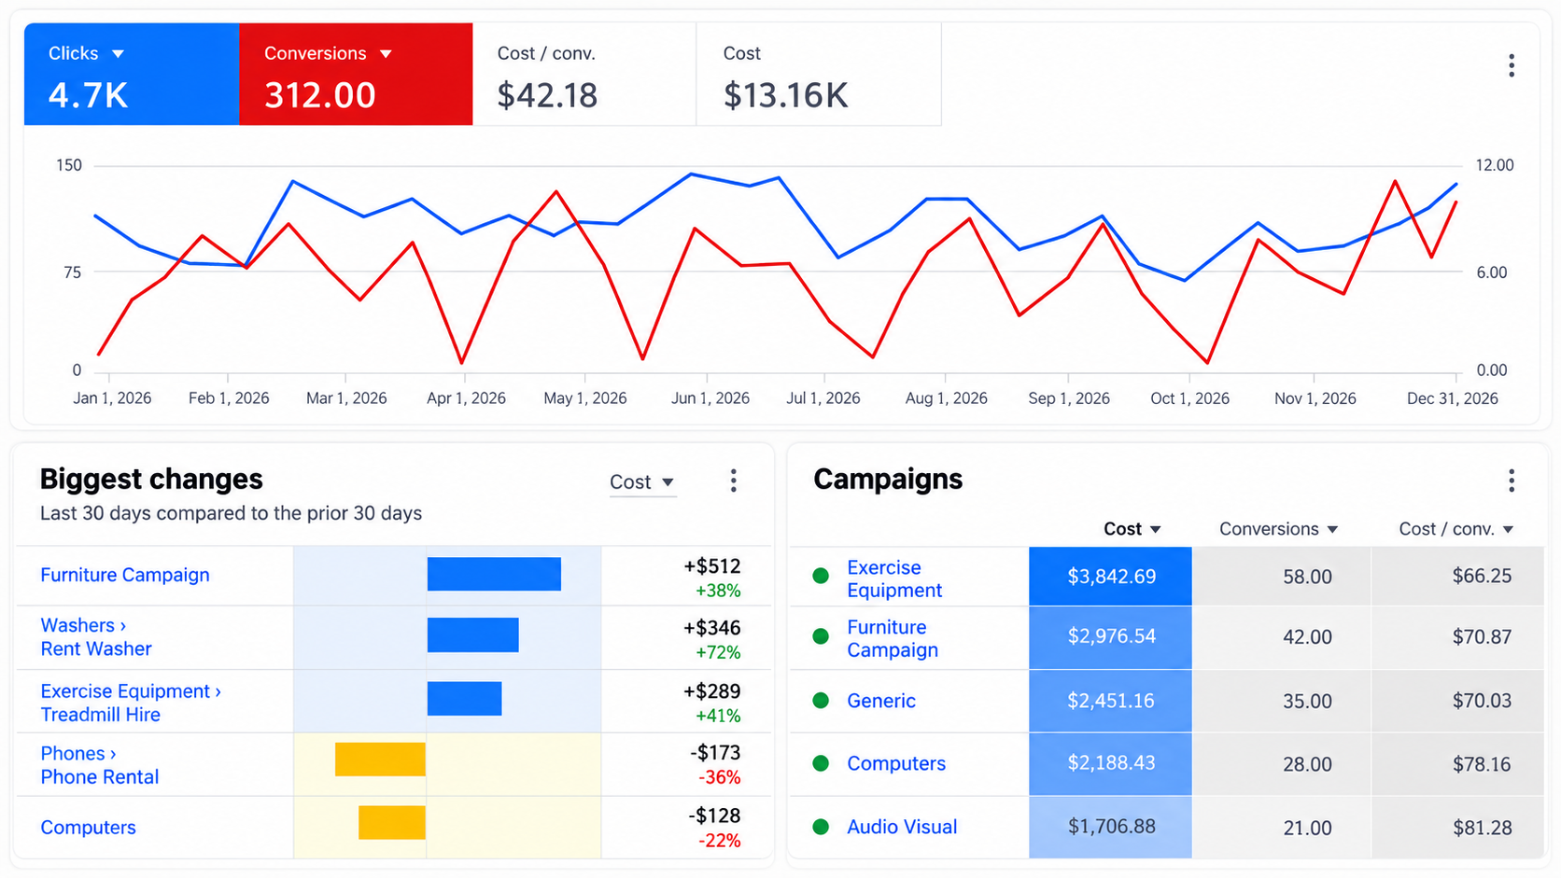Viewport: 1561px width, 878px height.
Task: Click green status dot for Computers campaign
Action: 821,763
